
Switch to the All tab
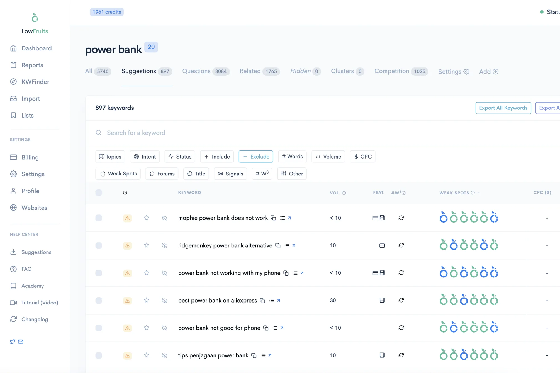pyautogui.click(x=98, y=71)
